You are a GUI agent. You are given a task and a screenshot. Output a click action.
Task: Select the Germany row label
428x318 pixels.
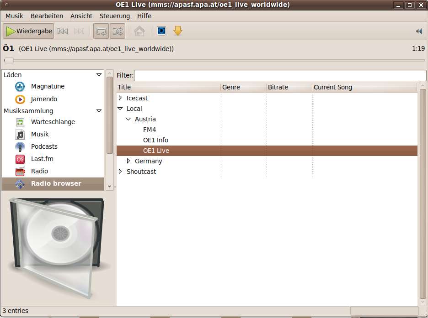[149, 161]
